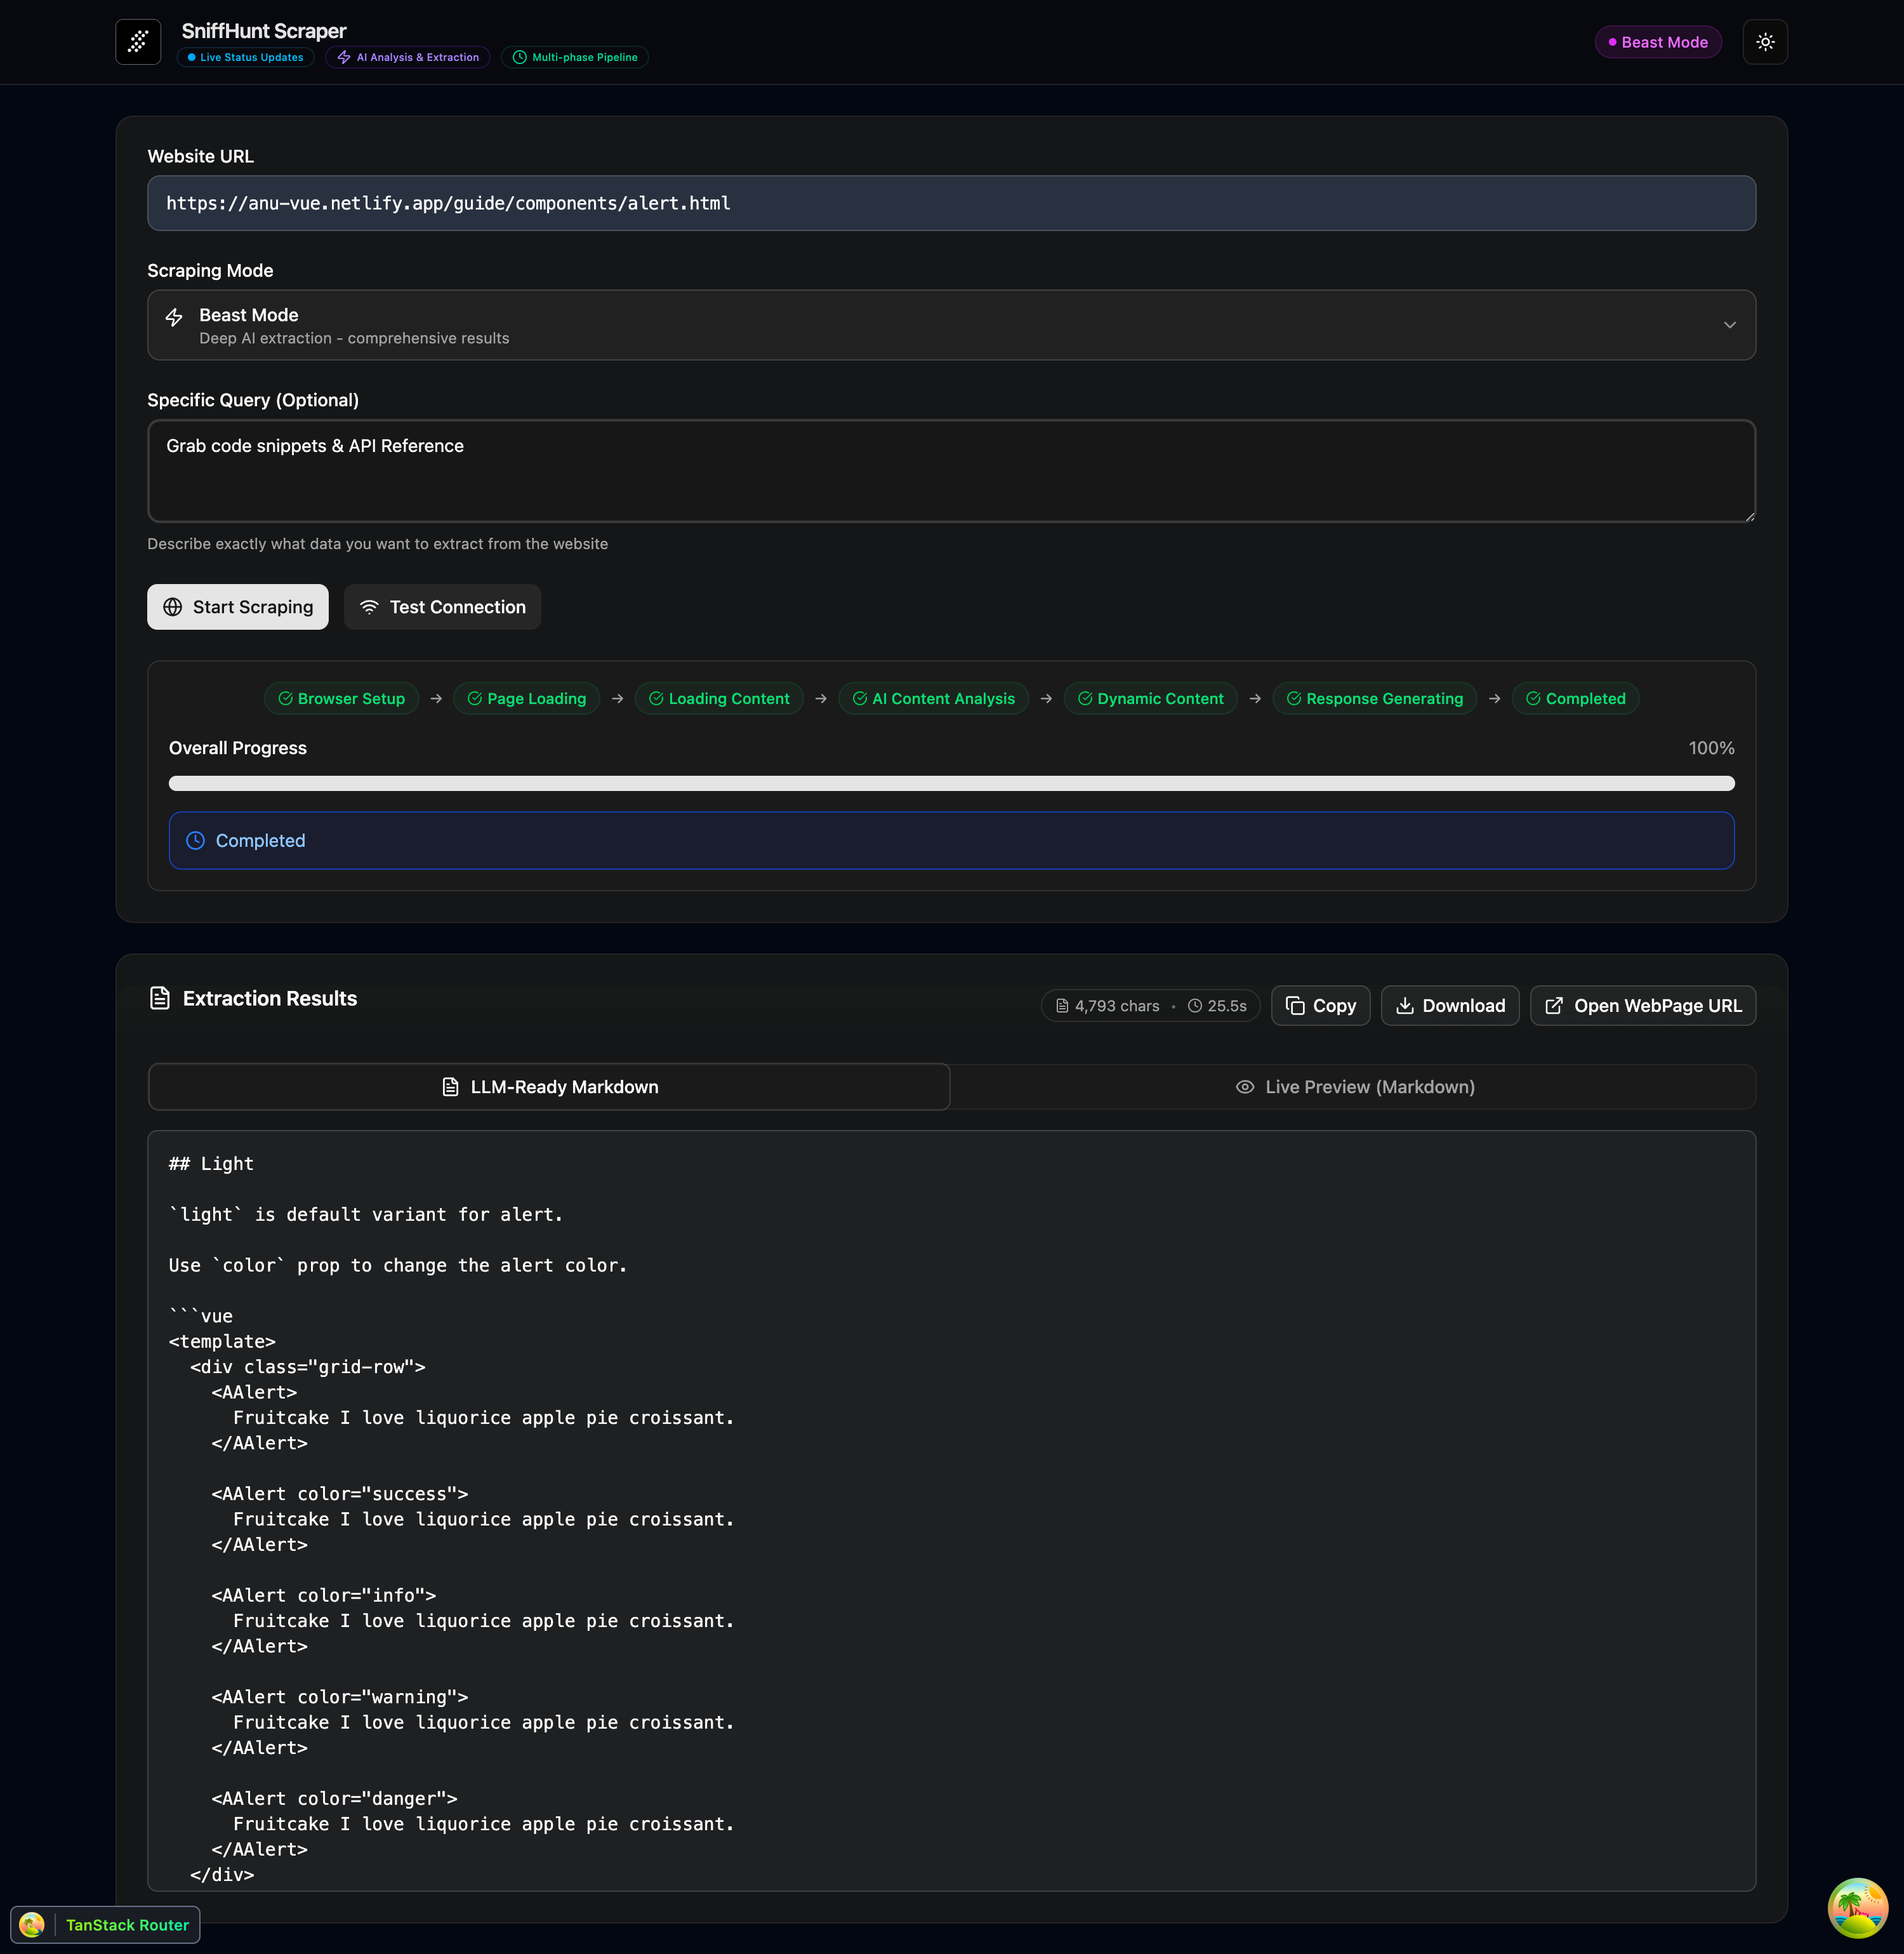Click the '<AAlert color="info">' code line
Viewport: 1904px width, 1954px height.
324,1595
